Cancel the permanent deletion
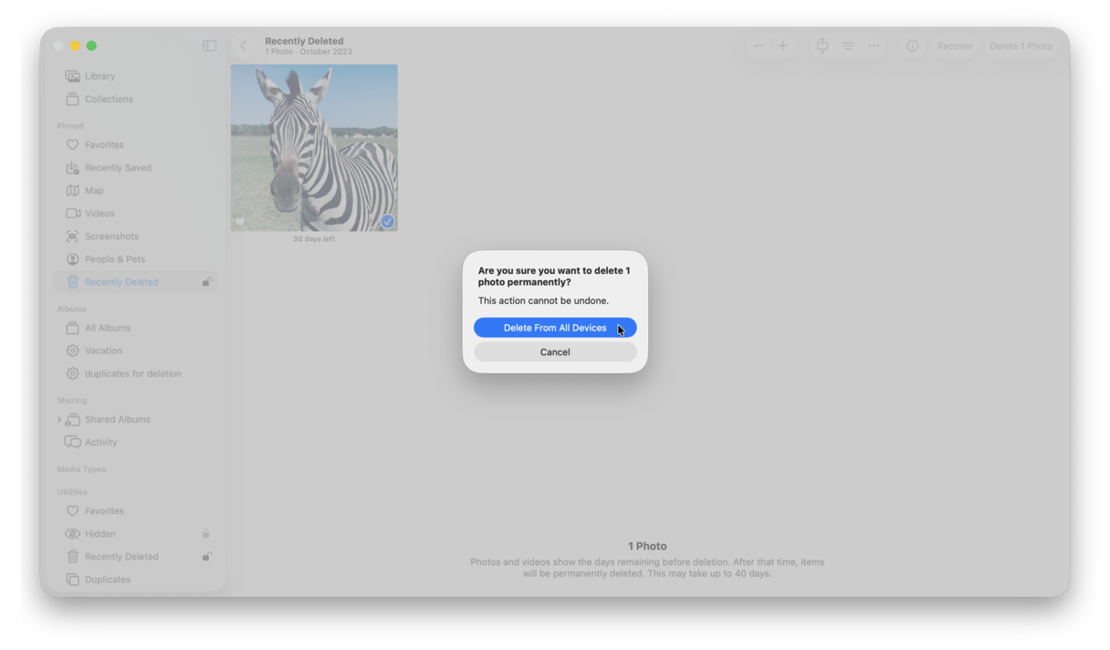 pyautogui.click(x=555, y=351)
